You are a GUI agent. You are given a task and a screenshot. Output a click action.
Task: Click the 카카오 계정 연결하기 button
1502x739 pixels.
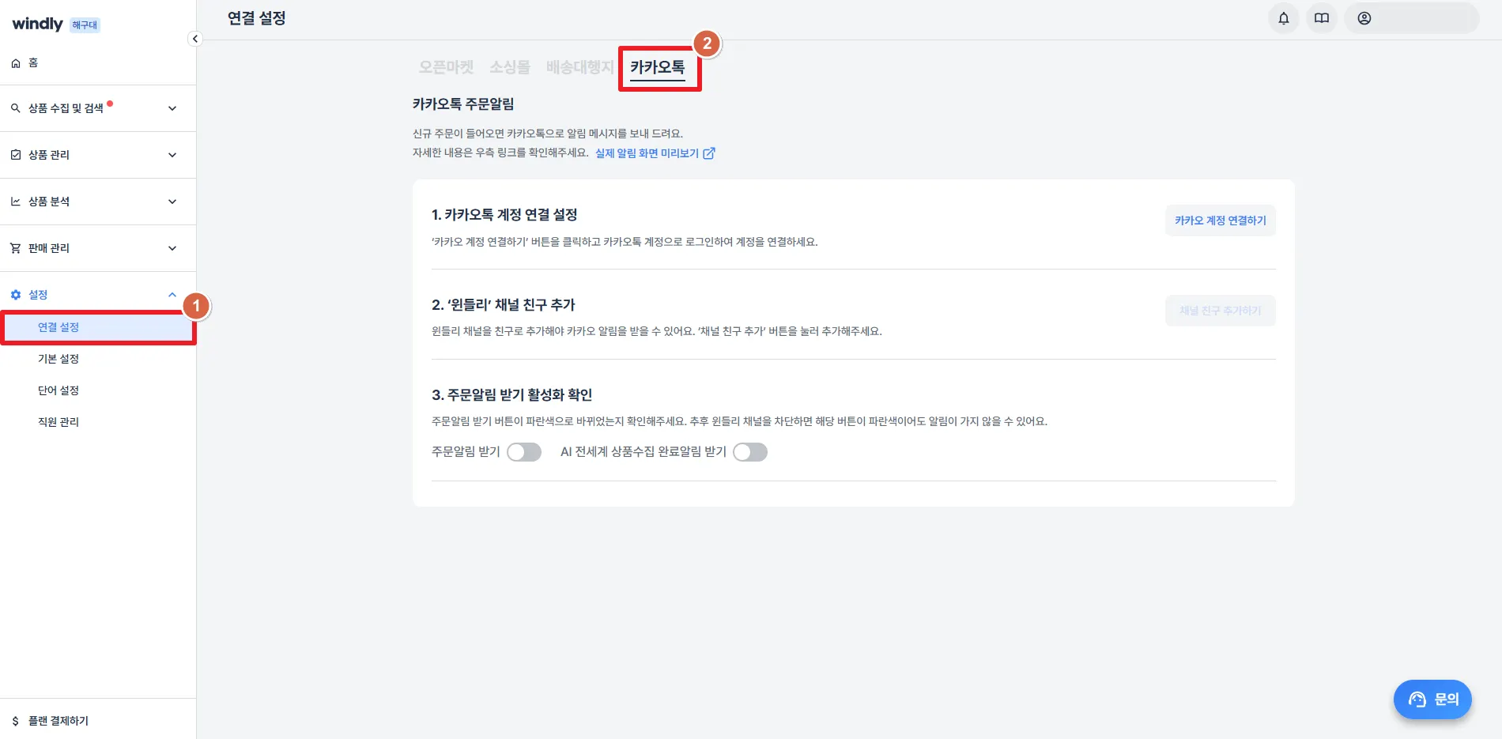click(x=1220, y=221)
